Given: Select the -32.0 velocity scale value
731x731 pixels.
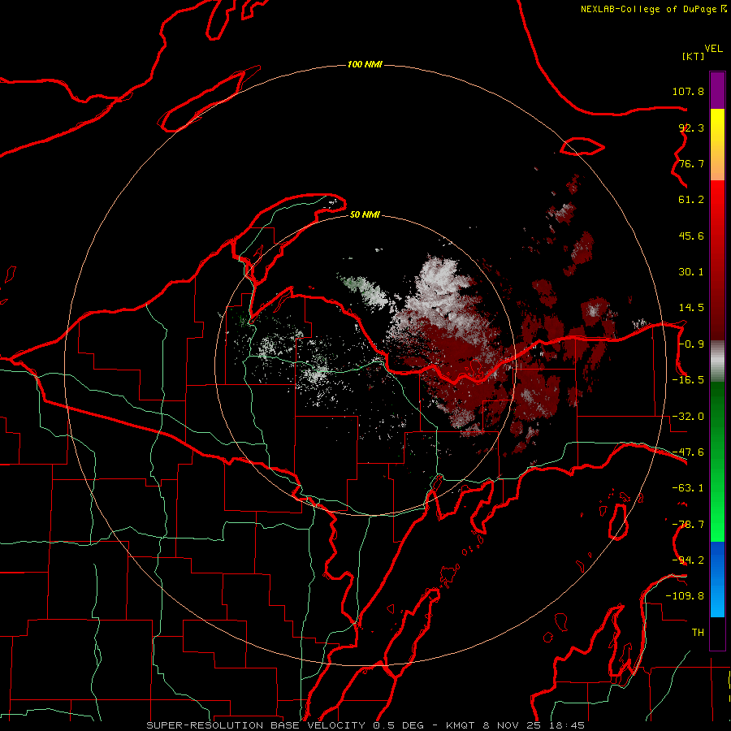Looking at the screenshot, I should click(688, 417).
